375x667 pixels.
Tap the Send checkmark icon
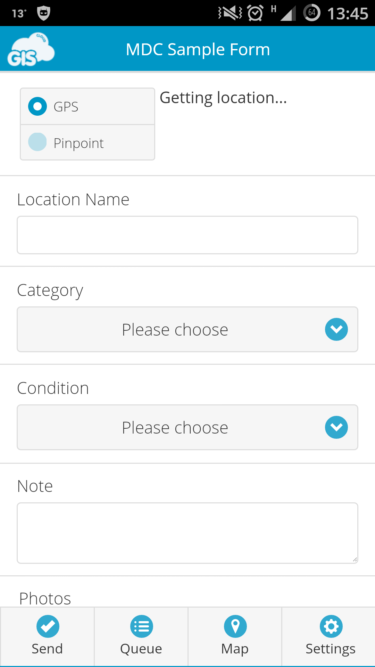coord(48,626)
